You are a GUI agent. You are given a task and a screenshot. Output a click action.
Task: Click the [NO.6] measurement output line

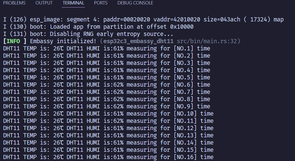tap(107, 85)
